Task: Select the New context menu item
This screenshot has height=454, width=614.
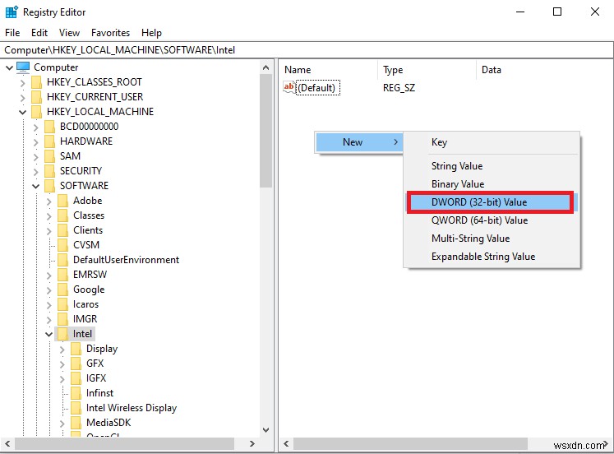Action: pyautogui.click(x=358, y=142)
